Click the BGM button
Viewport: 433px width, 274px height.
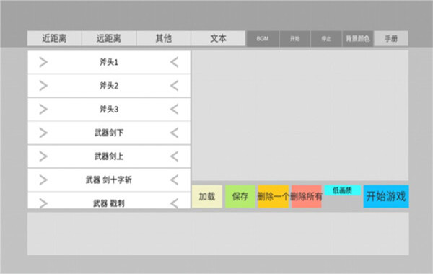coord(263,39)
